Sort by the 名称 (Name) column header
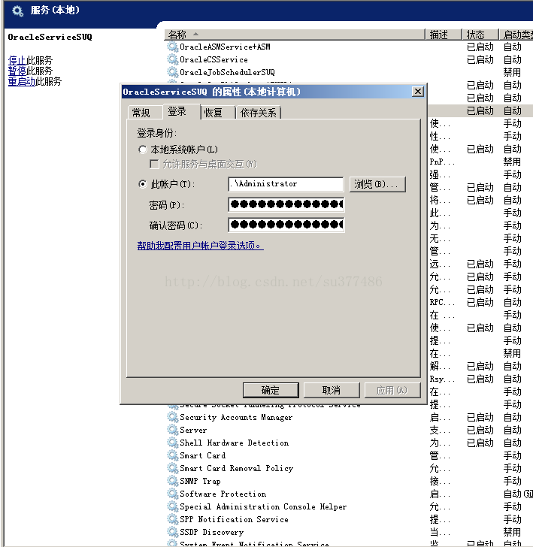 (x=295, y=35)
